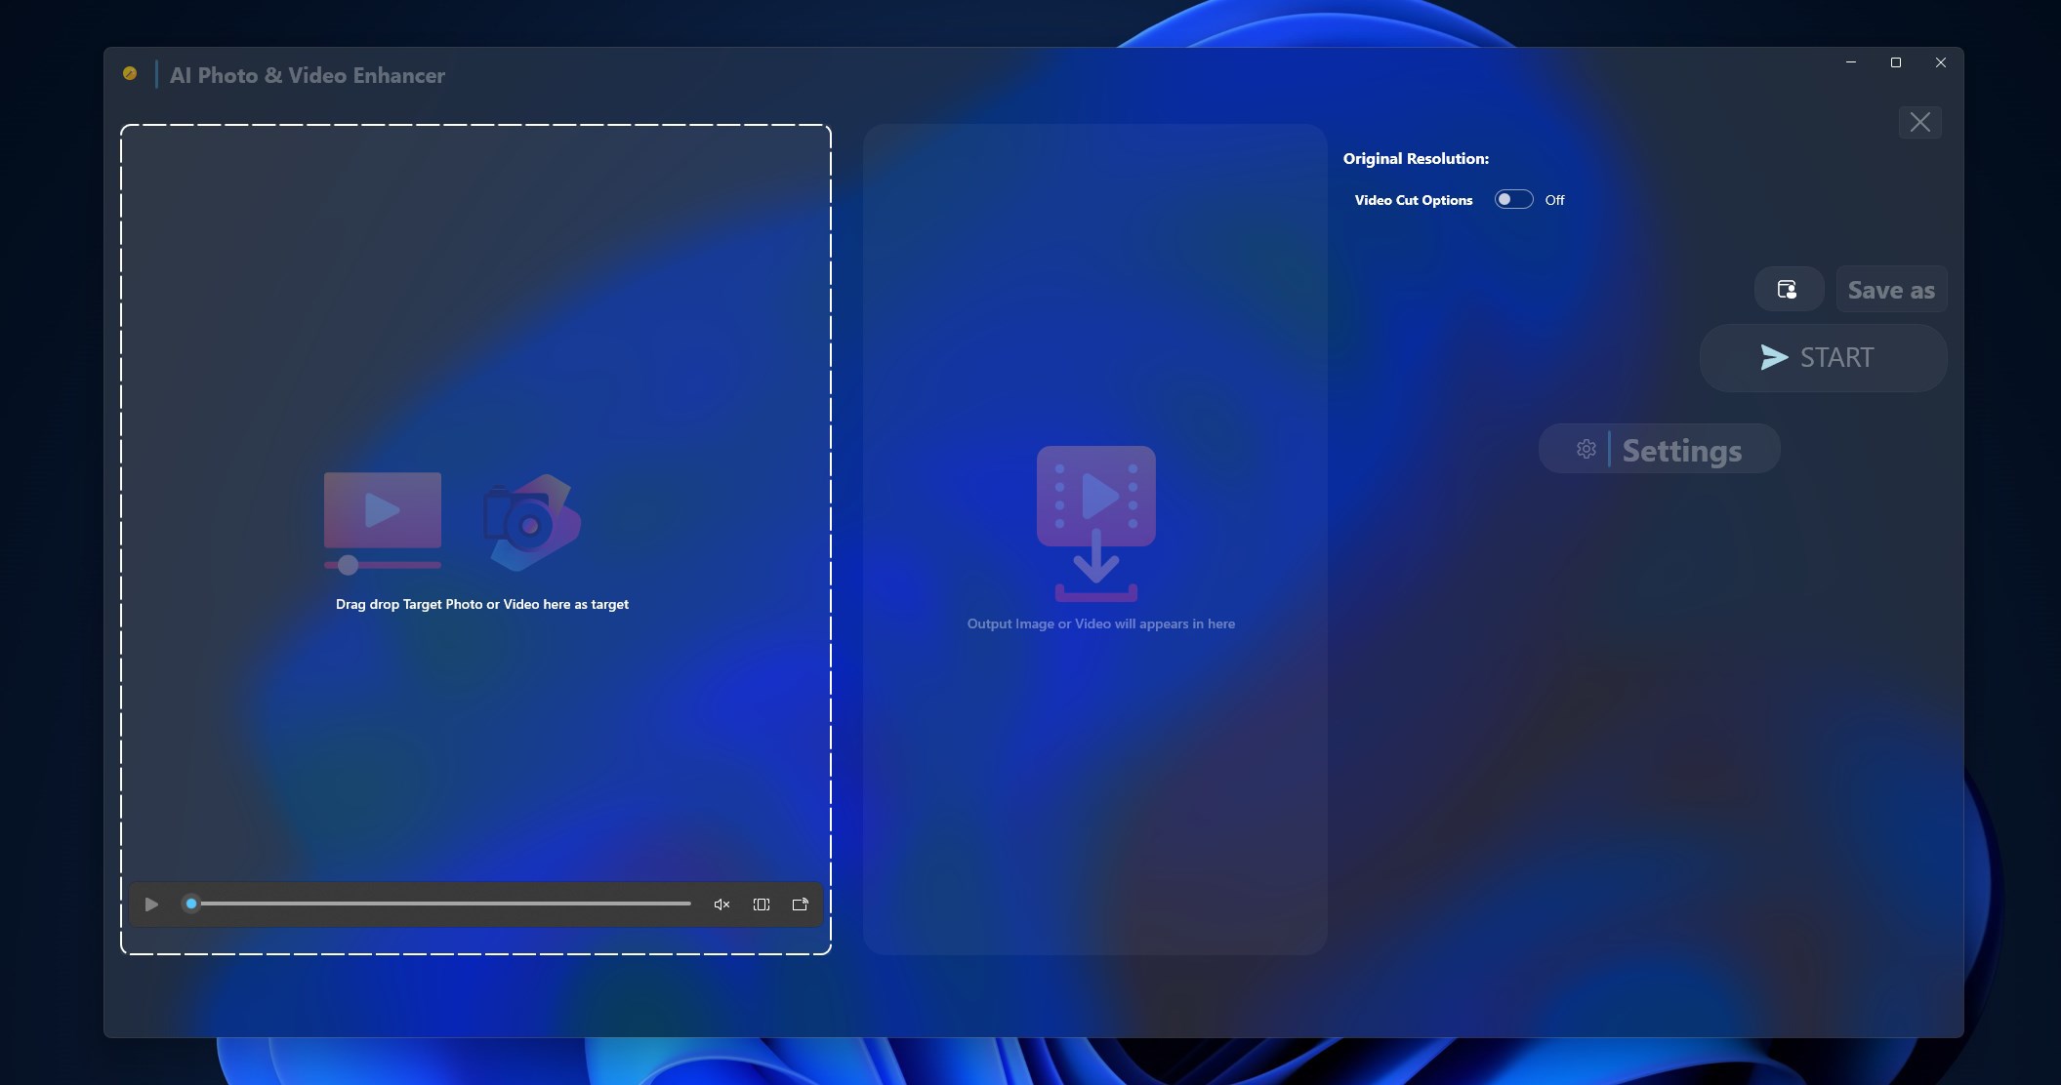This screenshot has width=2061, height=1085.
Task: Click the photo camera icon in drop zone
Action: tap(530, 524)
